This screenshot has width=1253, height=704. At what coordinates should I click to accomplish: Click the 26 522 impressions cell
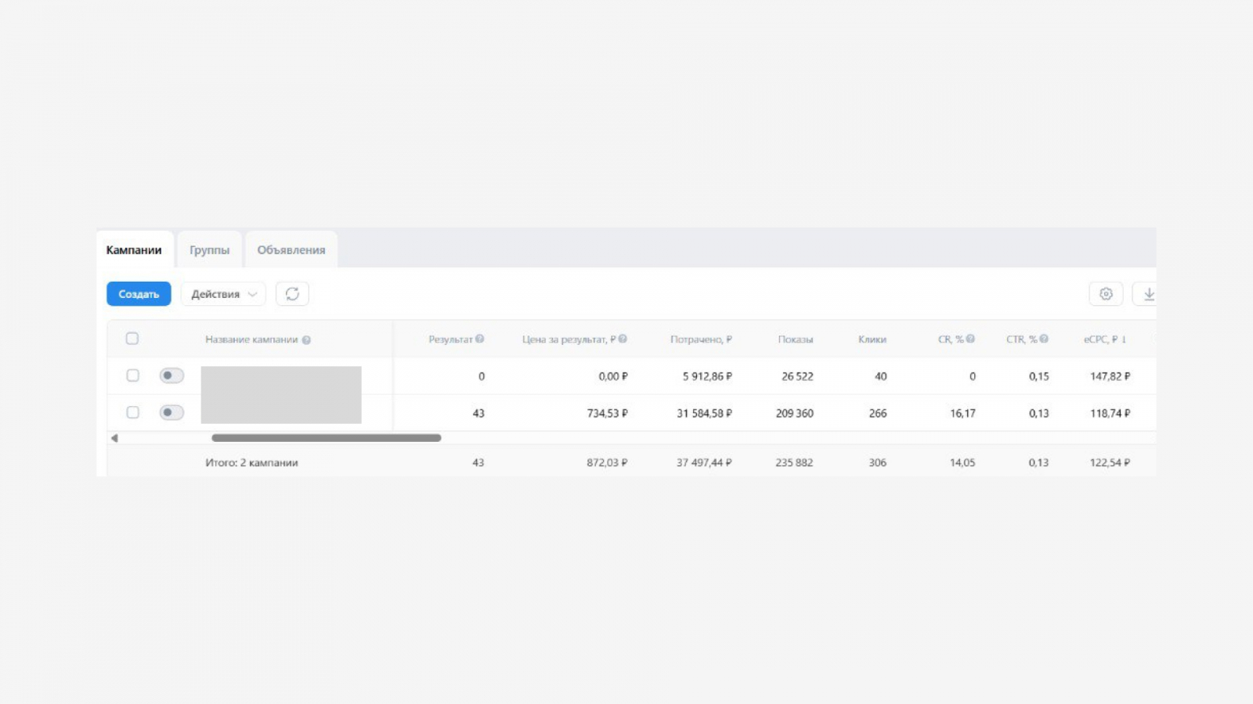(x=797, y=376)
